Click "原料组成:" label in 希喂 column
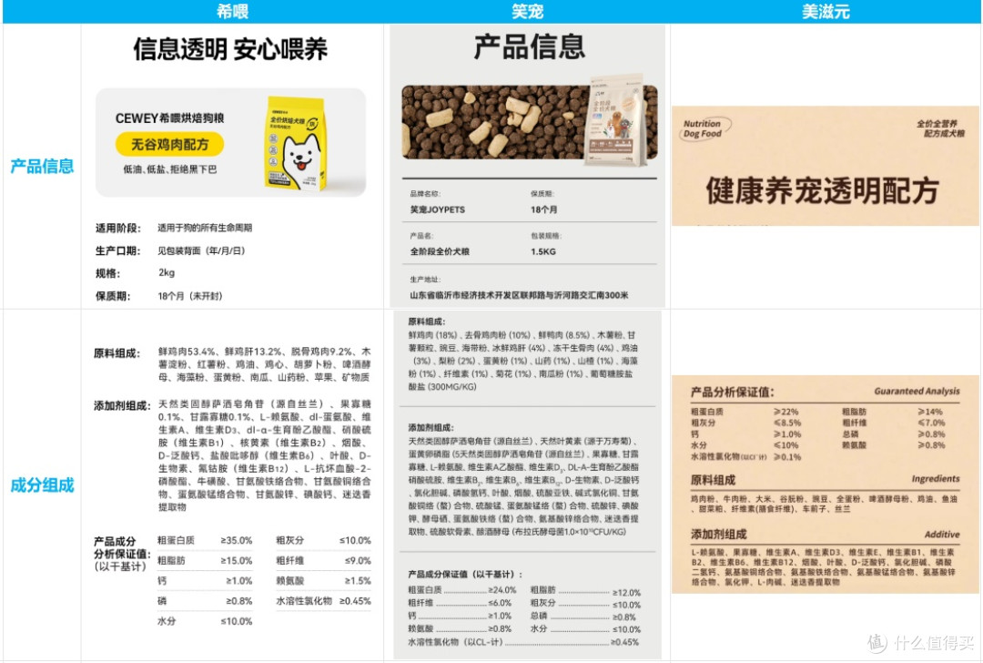Screen dimensions: 983x663 (x=117, y=353)
